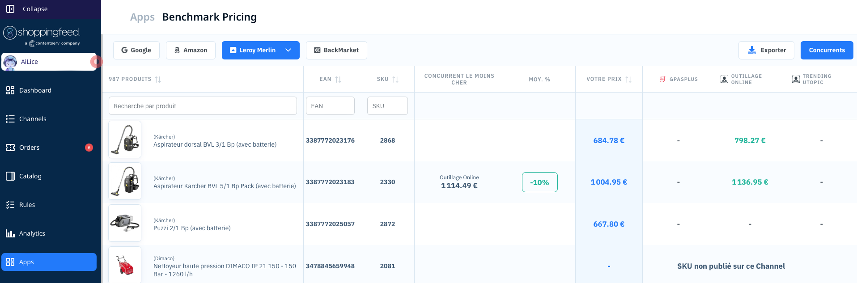Click the Moy. % column header
This screenshot has width=857, height=283.
539,79
